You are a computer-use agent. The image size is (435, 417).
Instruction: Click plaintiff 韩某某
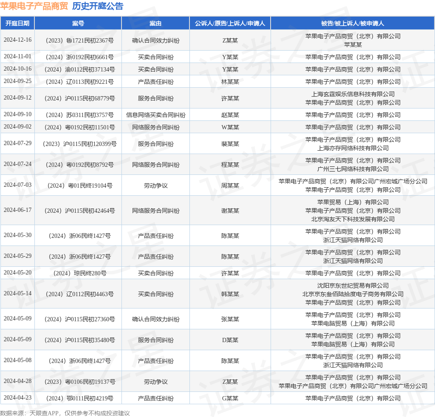coord(230,294)
